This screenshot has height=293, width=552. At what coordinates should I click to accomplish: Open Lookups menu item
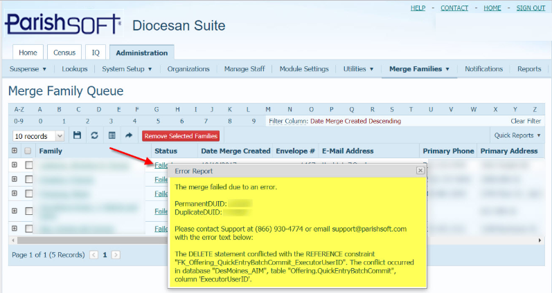75,69
